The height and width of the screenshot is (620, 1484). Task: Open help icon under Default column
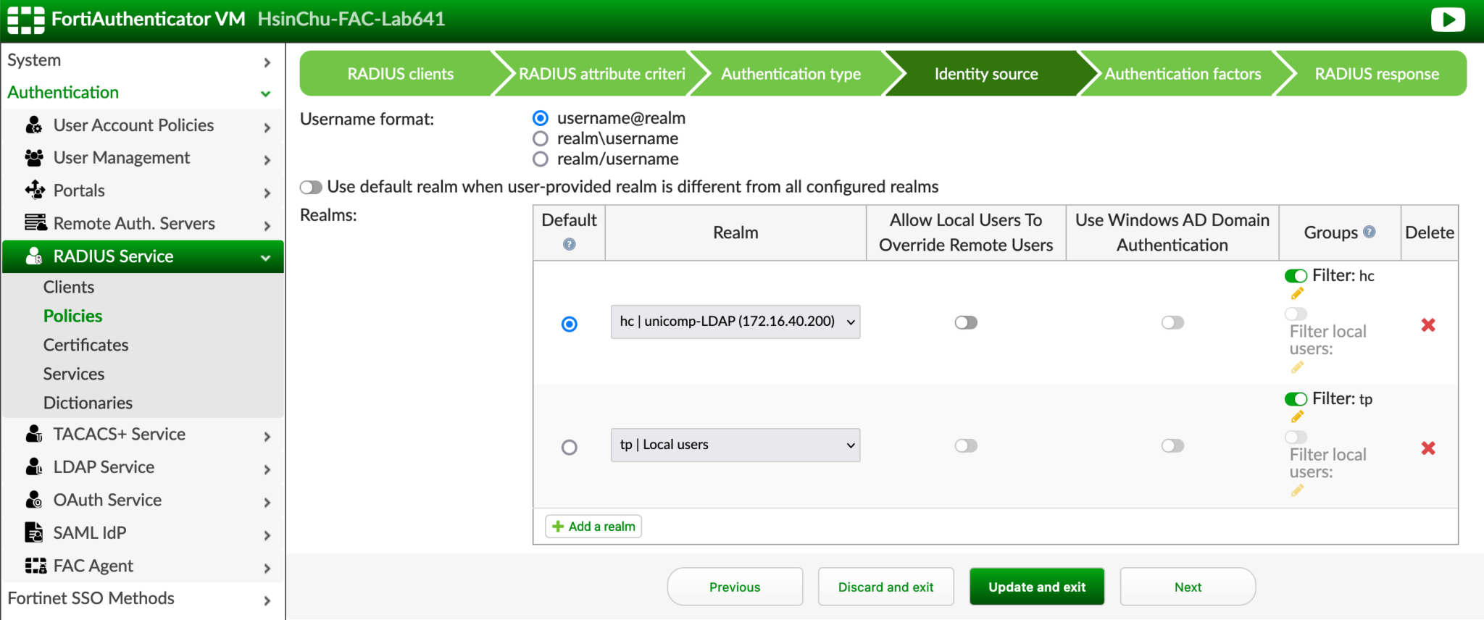coord(570,244)
